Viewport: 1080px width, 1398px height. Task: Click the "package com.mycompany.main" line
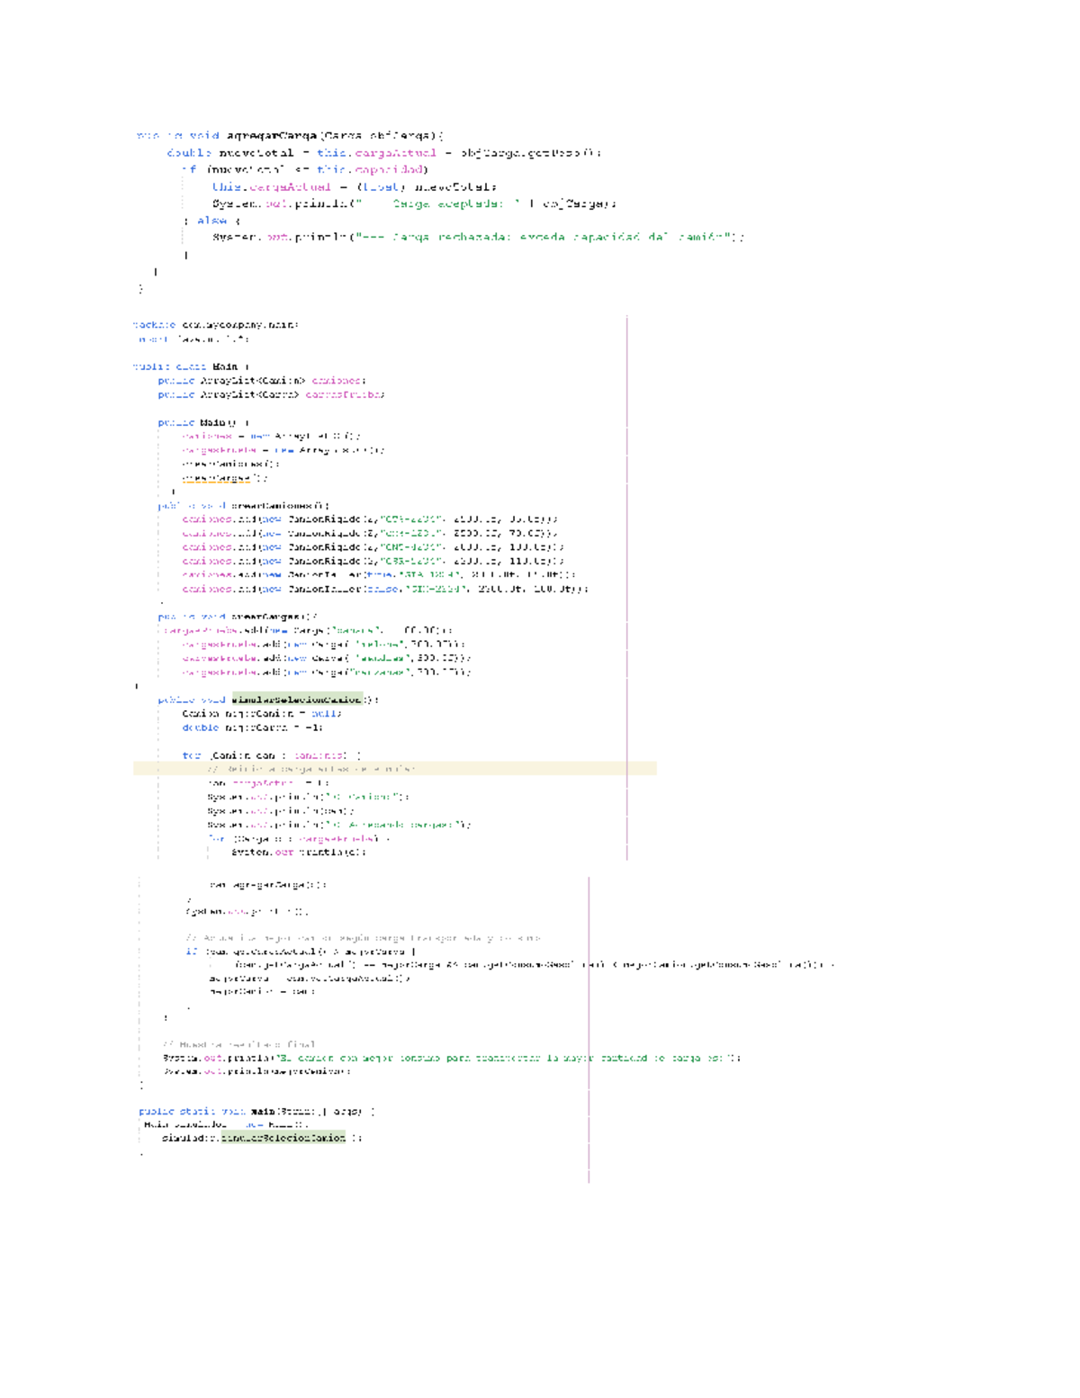click(x=216, y=325)
